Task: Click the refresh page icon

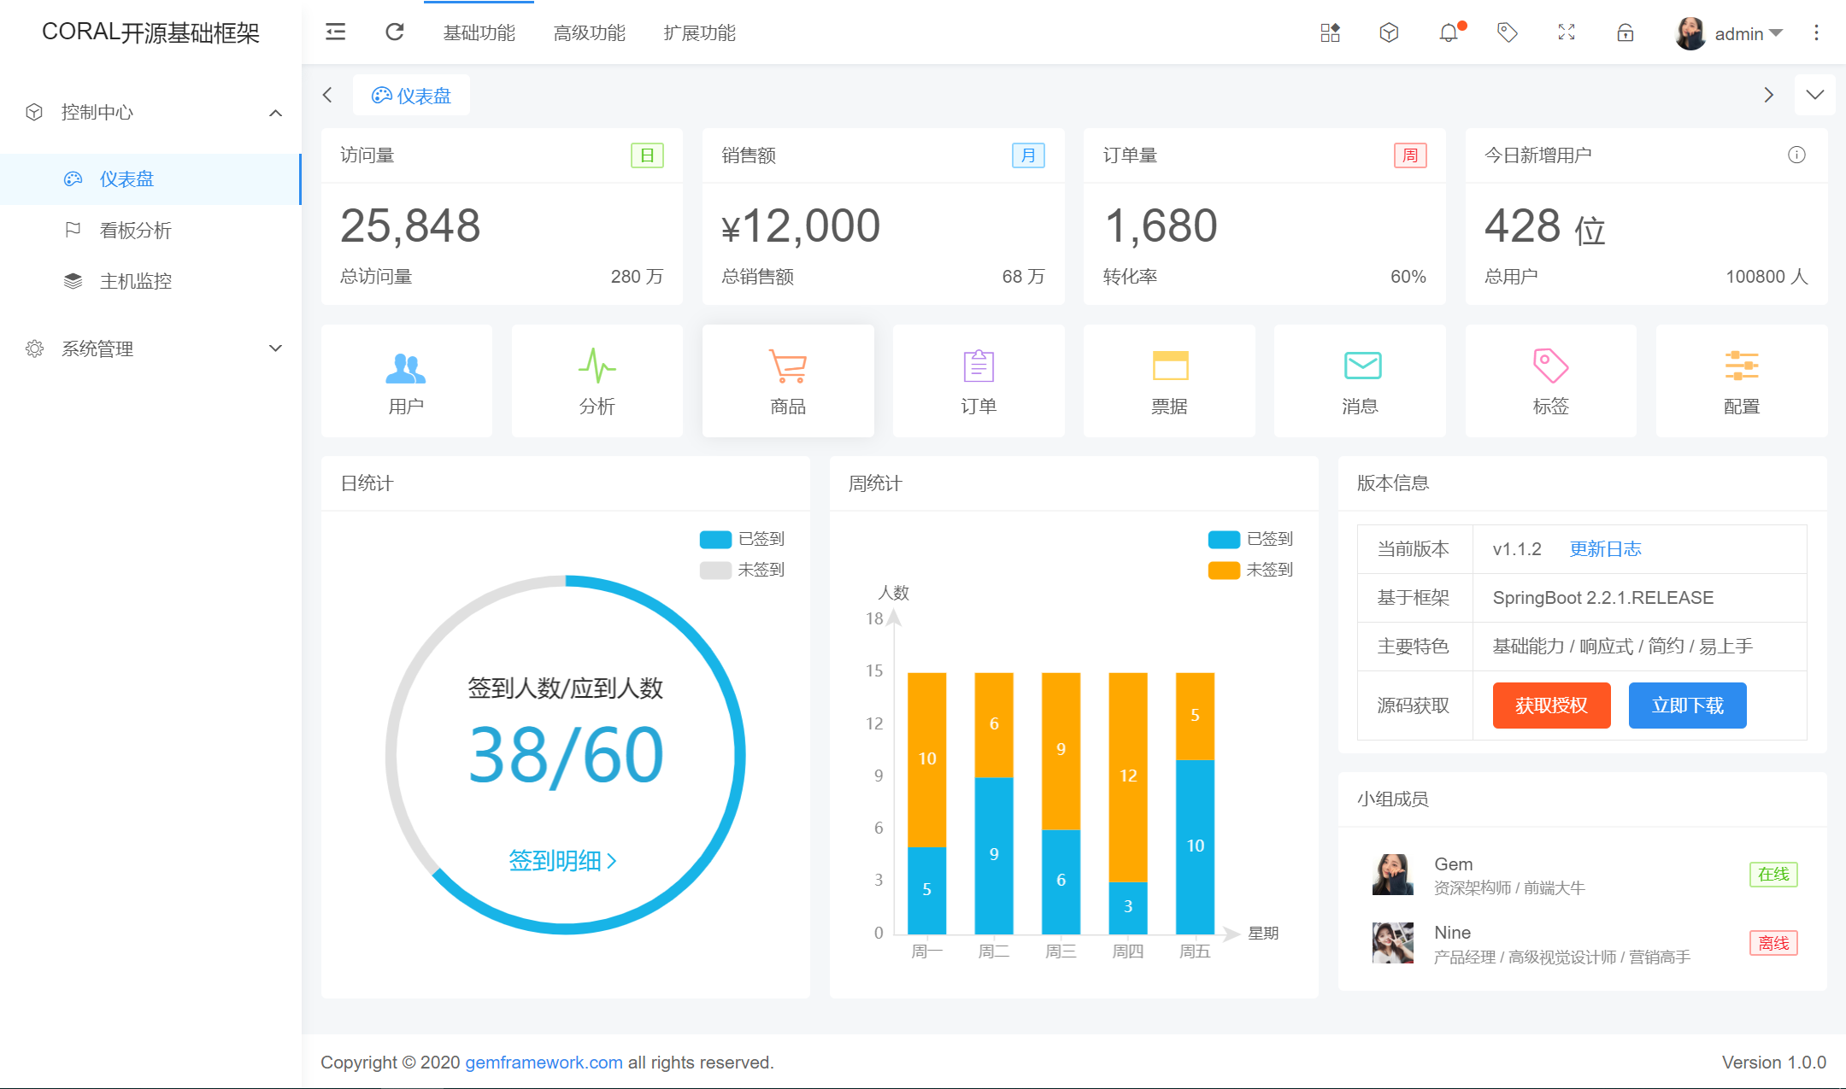Action: coord(394,32)
